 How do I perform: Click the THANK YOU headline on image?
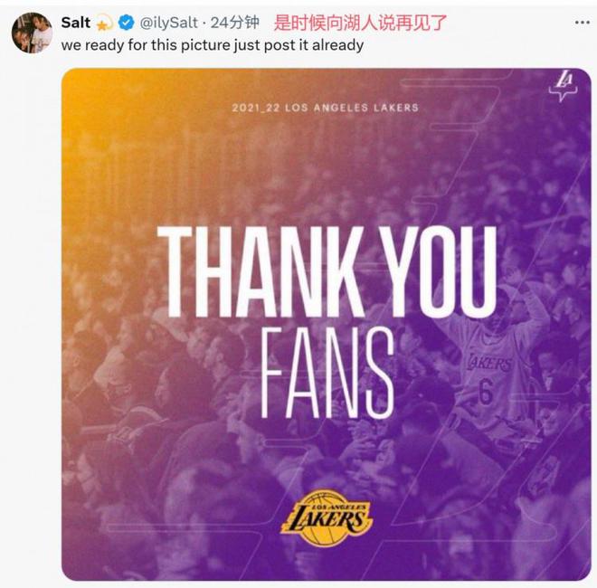pos(327,272)
